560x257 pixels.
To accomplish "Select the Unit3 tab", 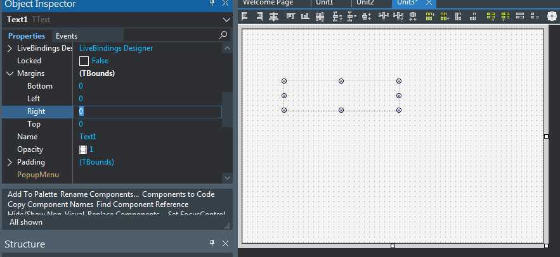I will coord(408,3).
